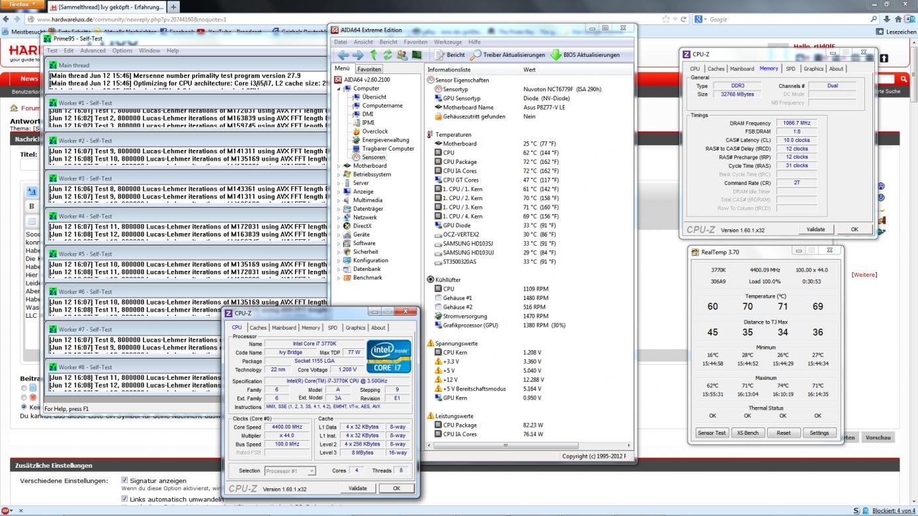Open the Werkzeuge menu in AIDA64
The height and width of the screenshot is (516, 918).
[x=448, y=42]
